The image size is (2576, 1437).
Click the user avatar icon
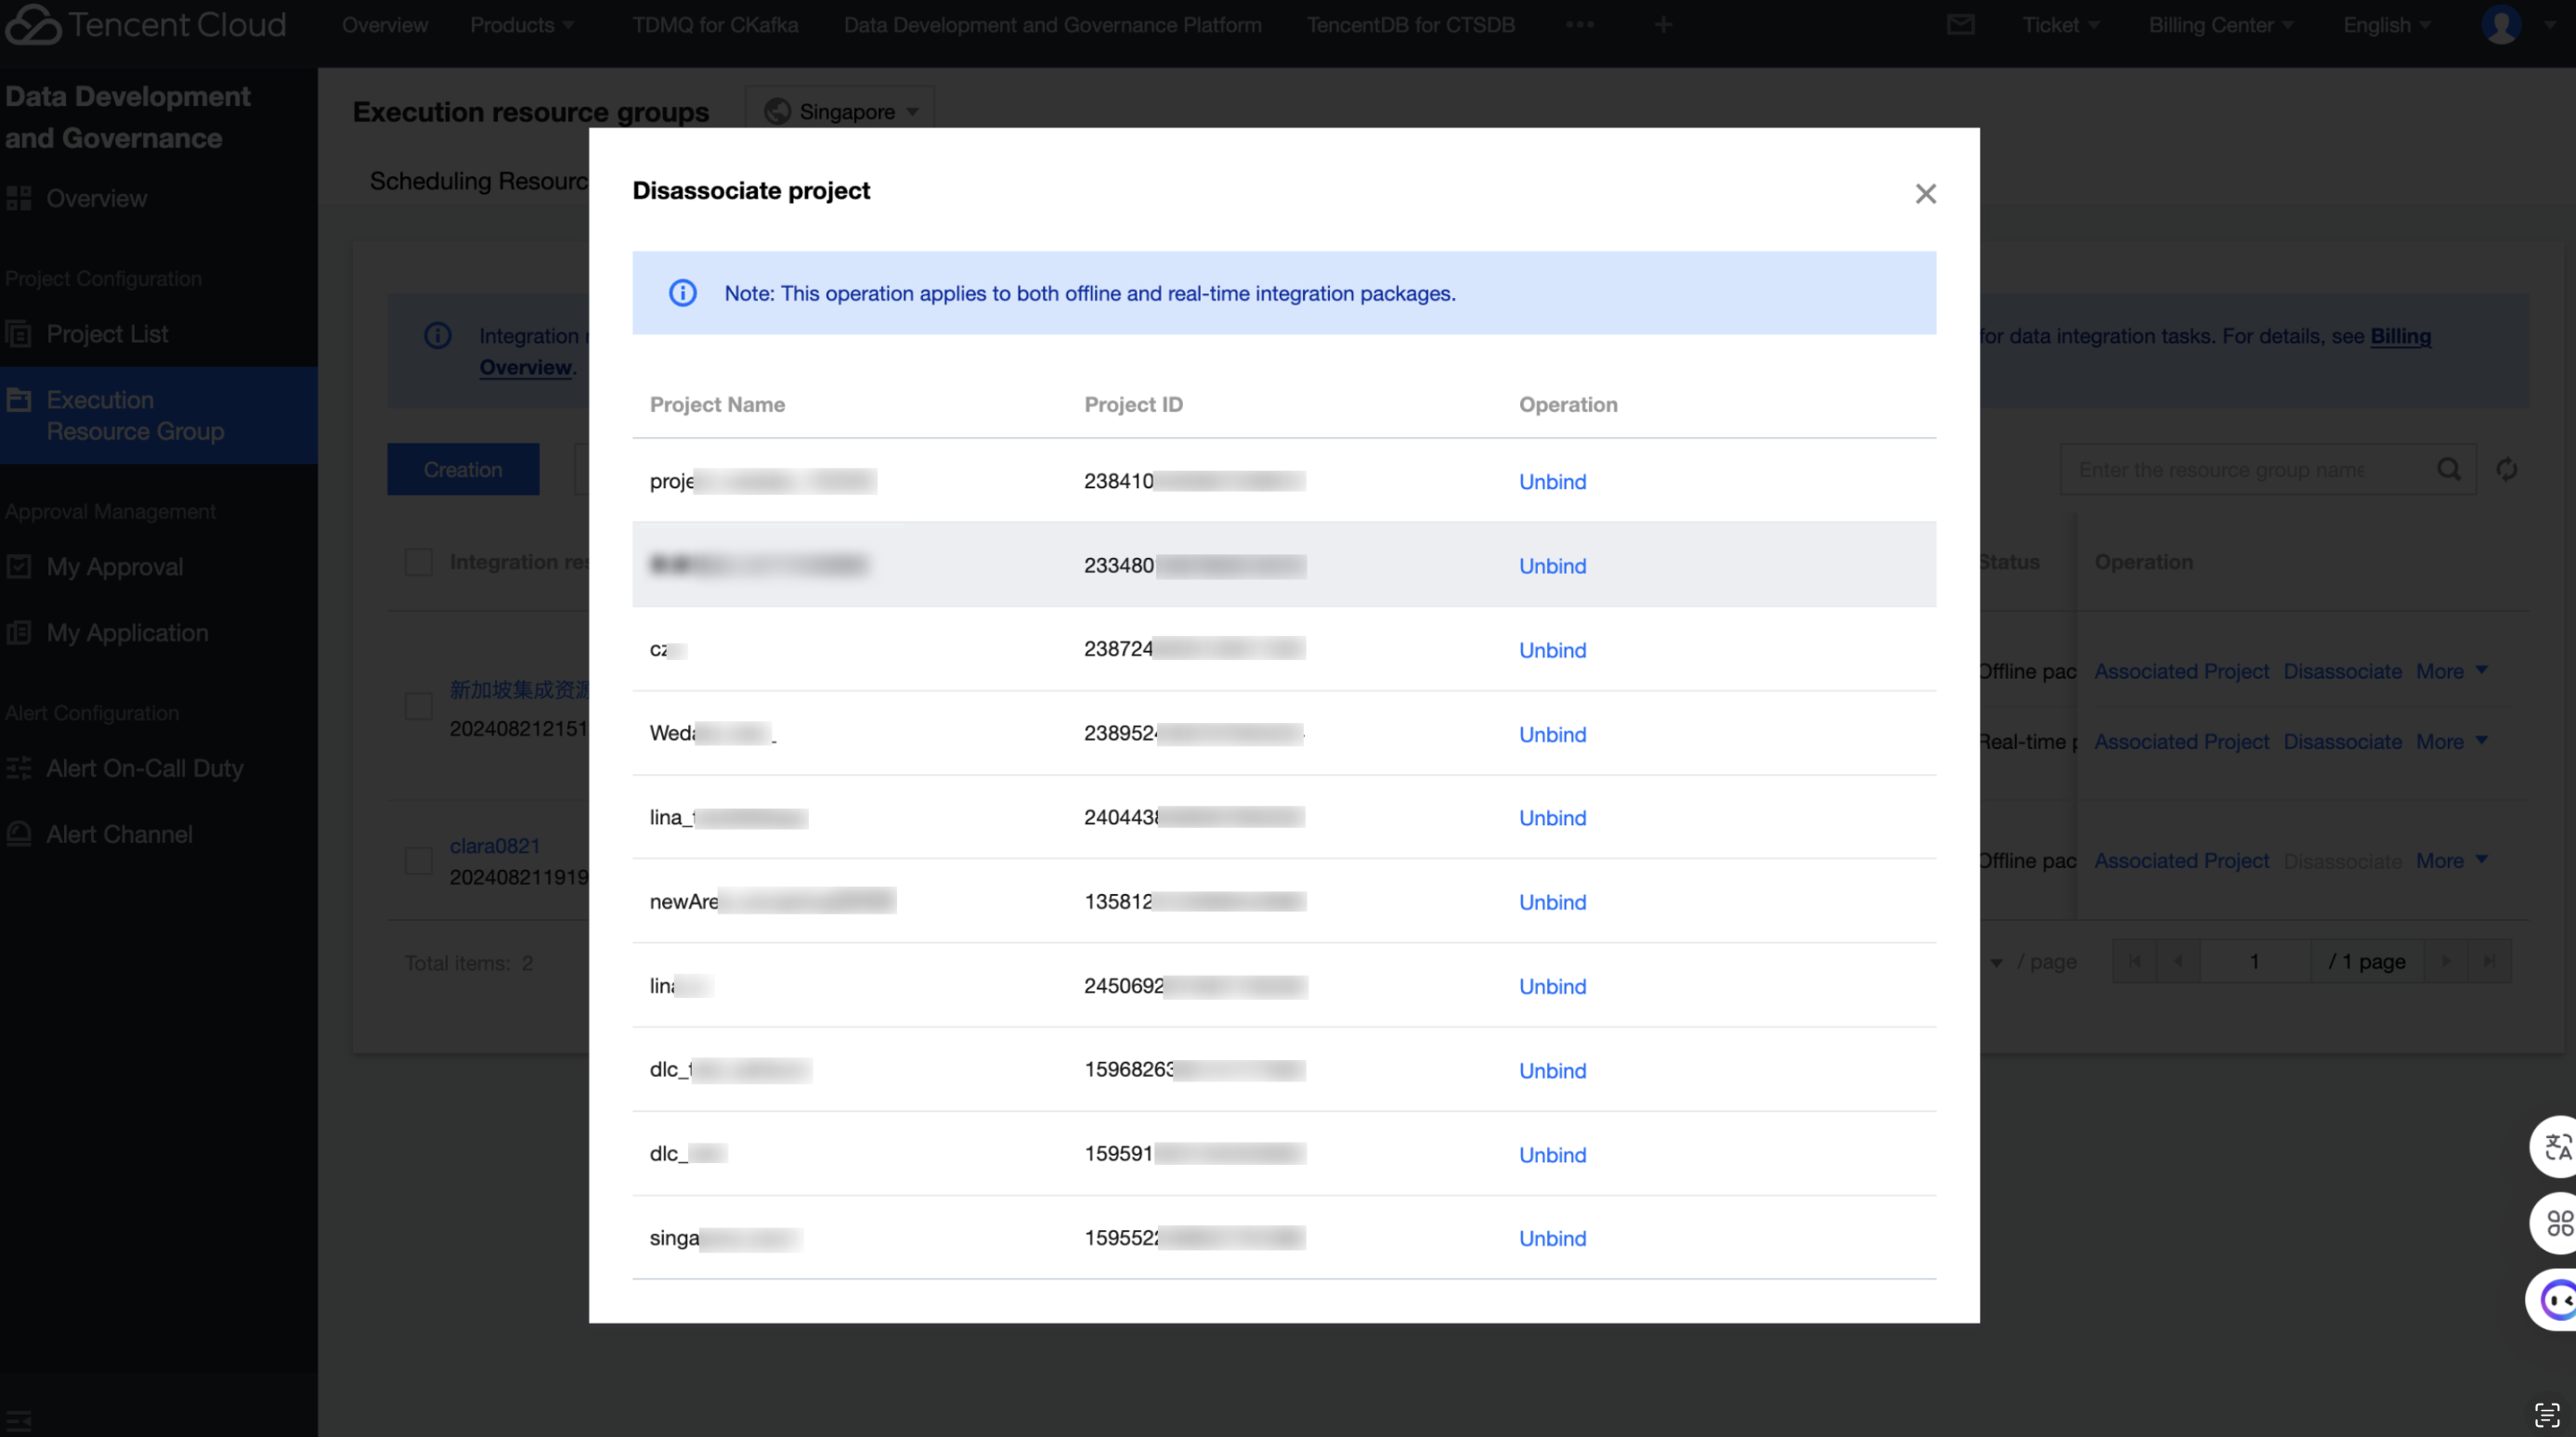(2501, 24)
